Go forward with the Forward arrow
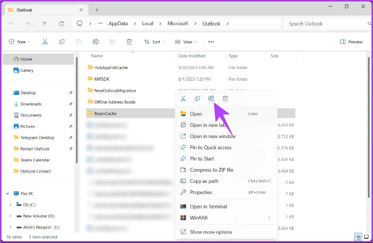 28,24
